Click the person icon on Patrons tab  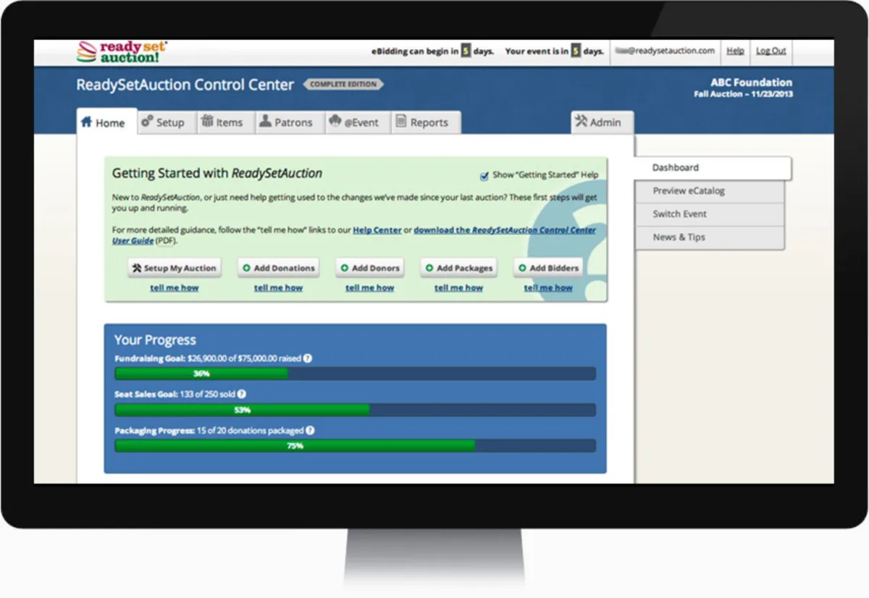[265, 122]
